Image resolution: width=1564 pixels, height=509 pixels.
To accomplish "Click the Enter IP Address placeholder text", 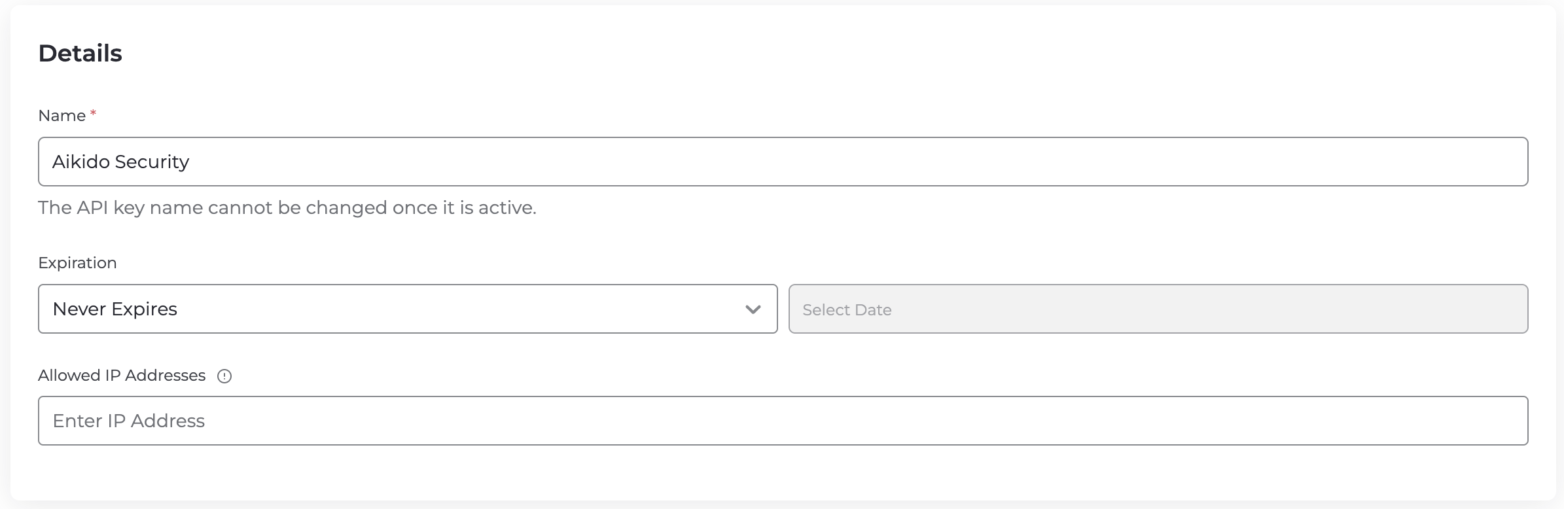I will coord(129,421).
